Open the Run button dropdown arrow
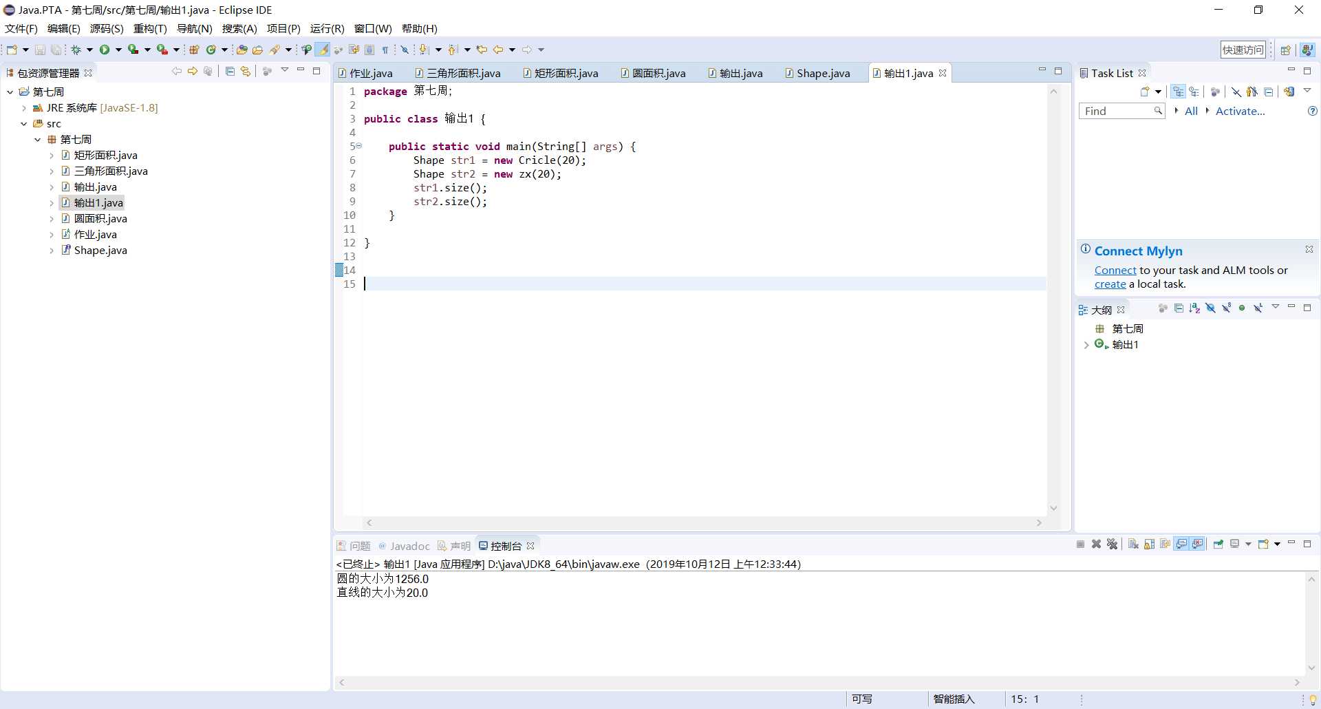 pos(118,50)
